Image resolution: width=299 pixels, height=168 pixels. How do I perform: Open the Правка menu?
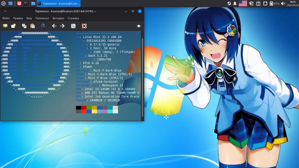pyautogui.click(x=18, y=18)
